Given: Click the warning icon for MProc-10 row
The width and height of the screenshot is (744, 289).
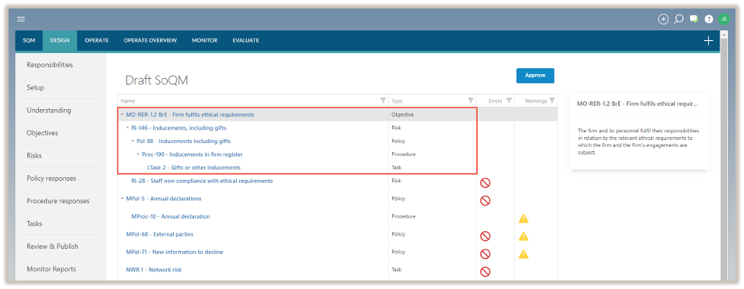Looking at the screenshot, I should pos(524,219).
